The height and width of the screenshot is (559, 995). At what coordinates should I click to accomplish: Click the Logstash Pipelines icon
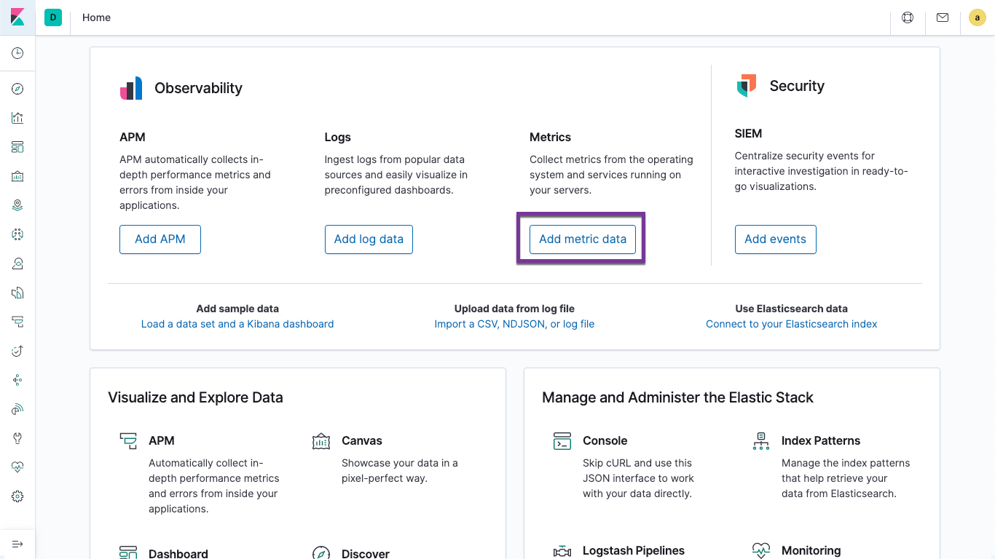(562, 551)
